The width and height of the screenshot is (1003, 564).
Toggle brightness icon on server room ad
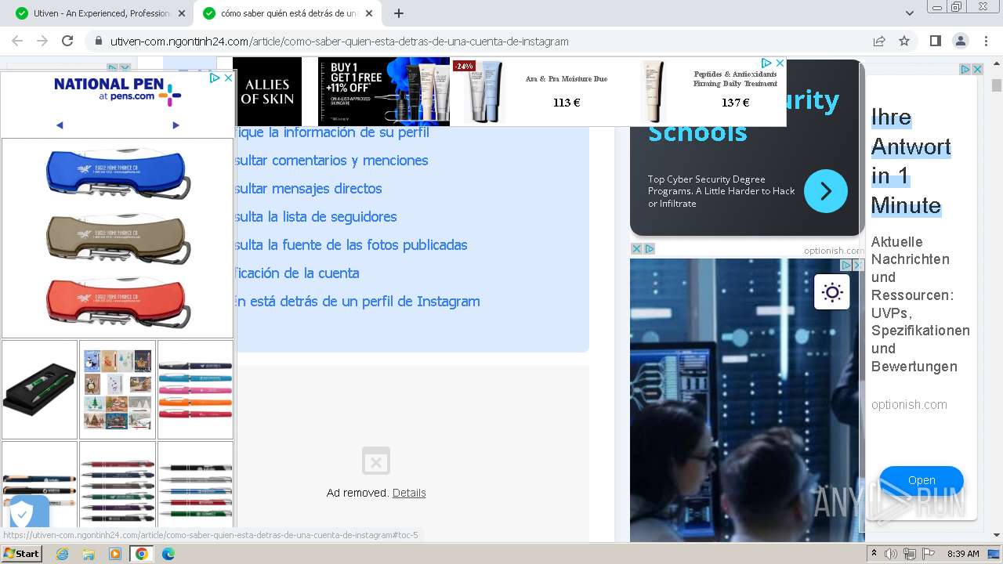click(831, 293)
